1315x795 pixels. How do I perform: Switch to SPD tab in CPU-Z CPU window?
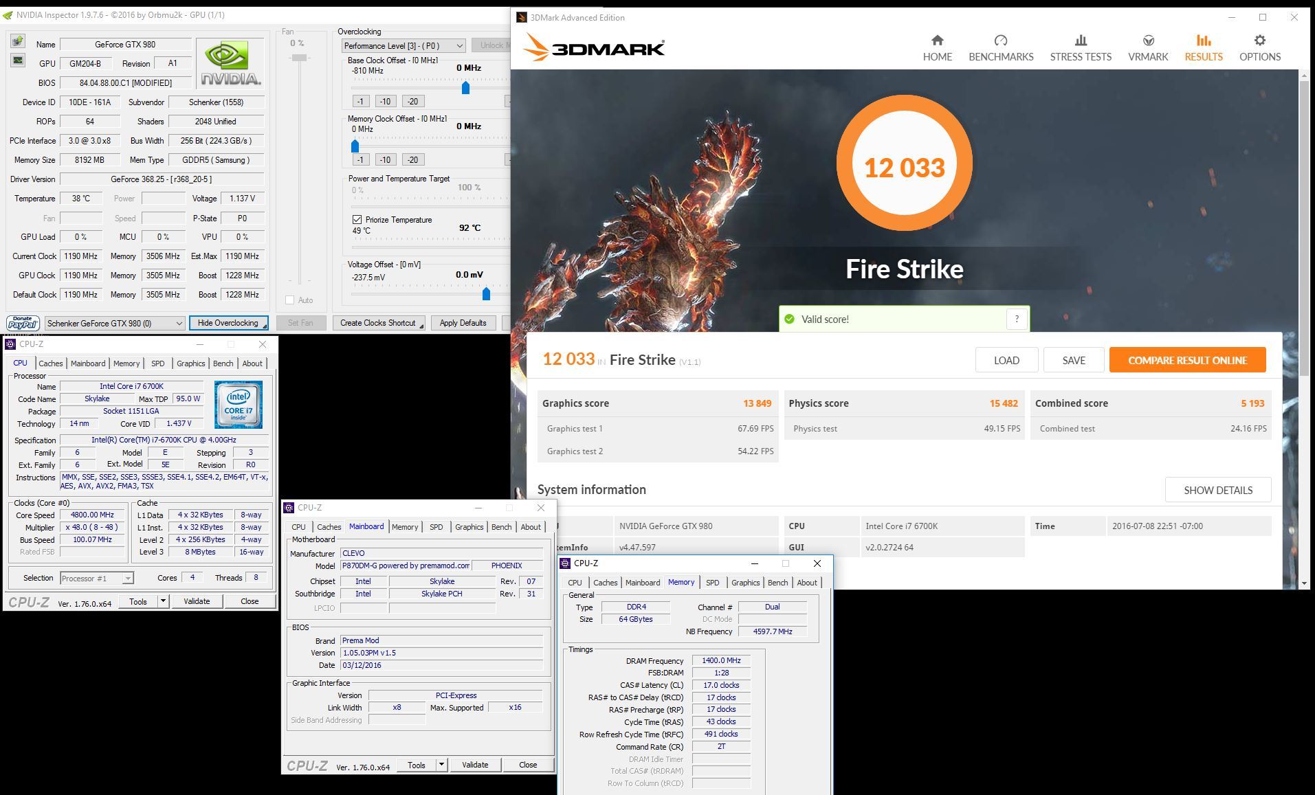coord(158,363)
